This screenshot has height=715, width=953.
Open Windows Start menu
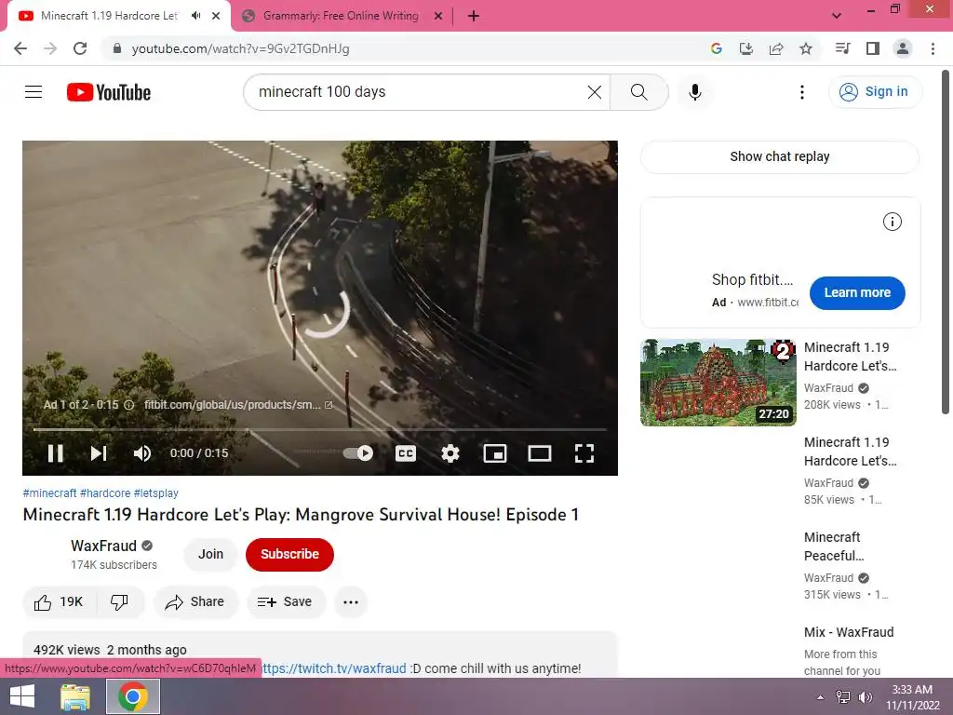[x=22, y=696]
